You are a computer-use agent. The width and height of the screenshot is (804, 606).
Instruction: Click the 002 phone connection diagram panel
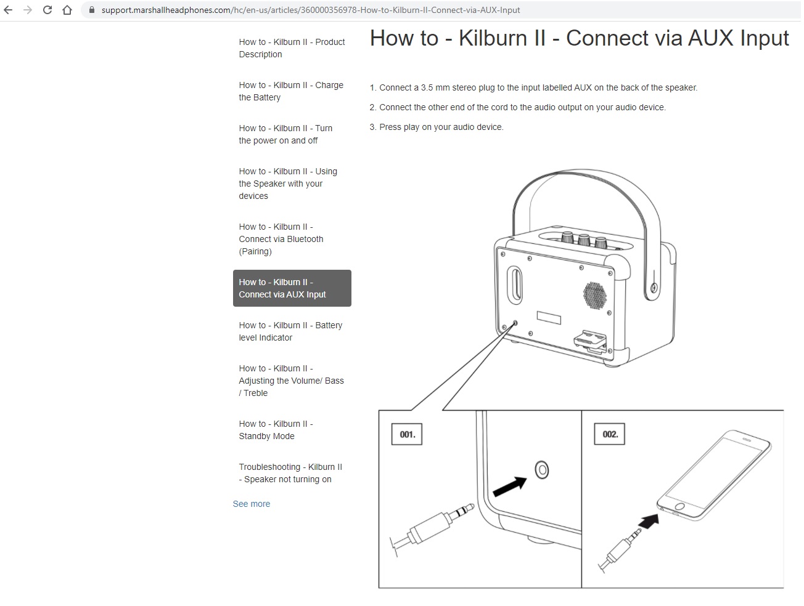683,499
